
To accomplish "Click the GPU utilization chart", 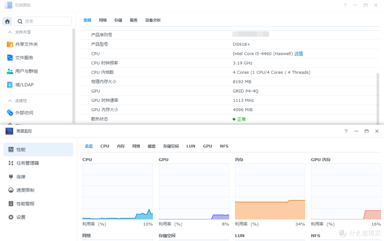I will (x=194, y=192).
